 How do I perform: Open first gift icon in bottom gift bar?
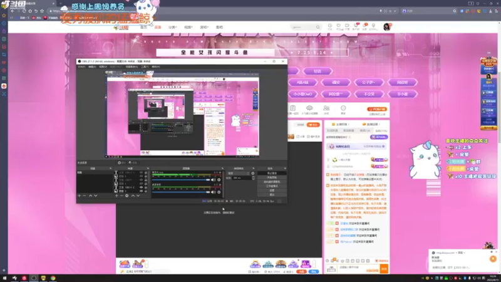[125, 263]
